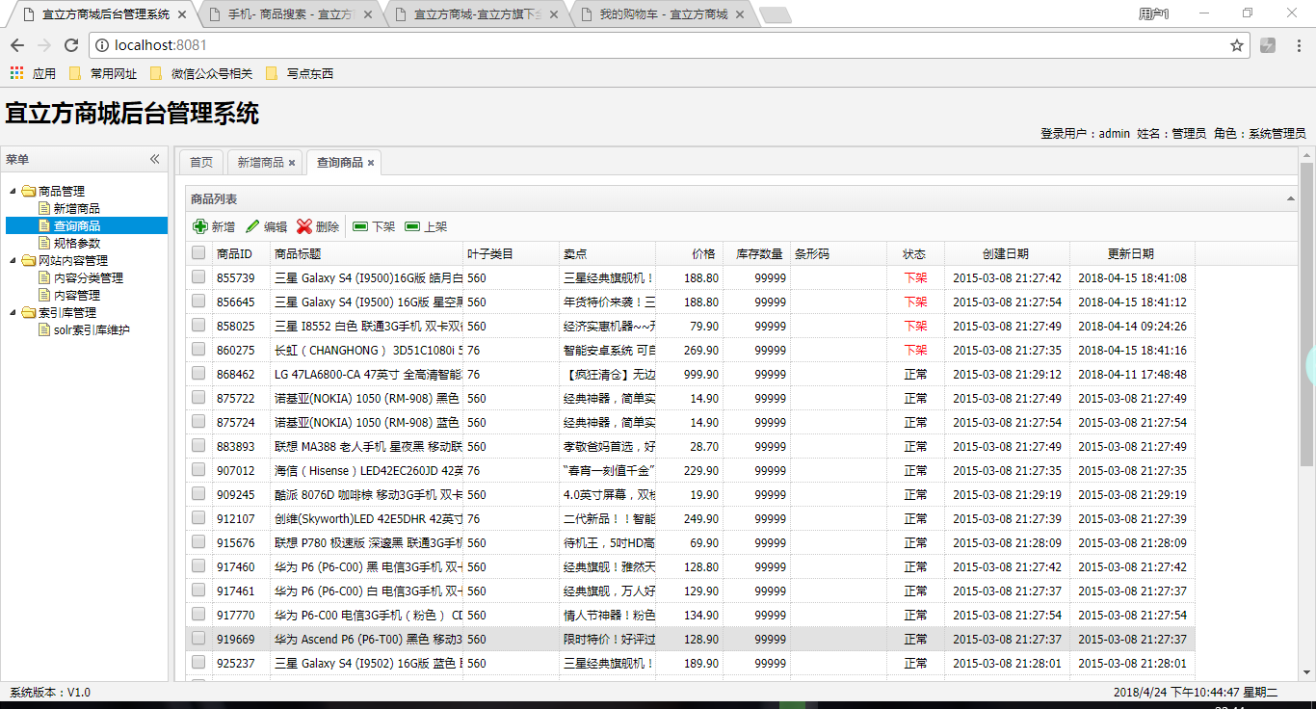Click the page vertical scrollbar
Image resolution: width=1316 pixels, height=709 pixels.
[x=1307, y=313]
